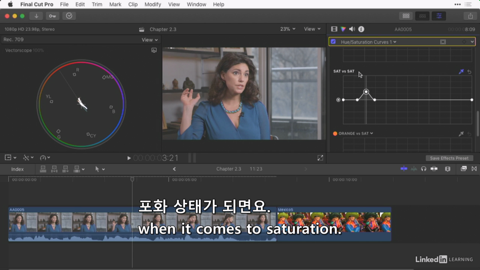This screenshot has height=270, width=480.
Task: Open the Color inspector triangle icon
Action: (343, 29)
